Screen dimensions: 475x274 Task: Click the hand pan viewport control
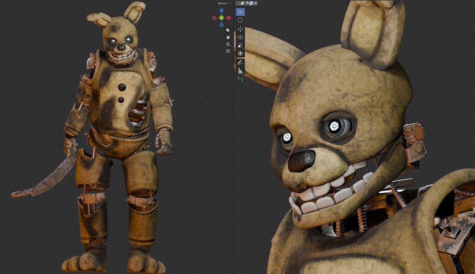pos(228,37)
